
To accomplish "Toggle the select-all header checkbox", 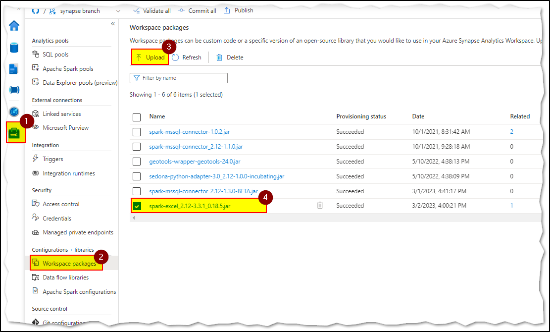I will click(x=137, y=117).
